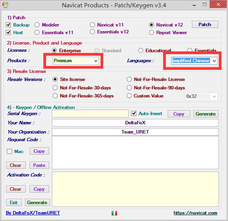Click the Patch button
This screenshot has width=228, height=221.
tap(205, 25)
